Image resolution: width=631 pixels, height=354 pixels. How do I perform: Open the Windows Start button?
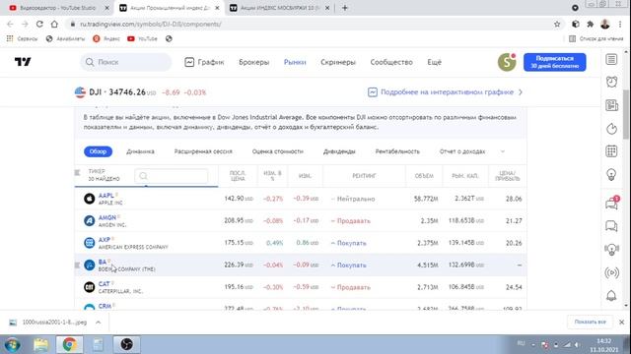pos(13,345)
